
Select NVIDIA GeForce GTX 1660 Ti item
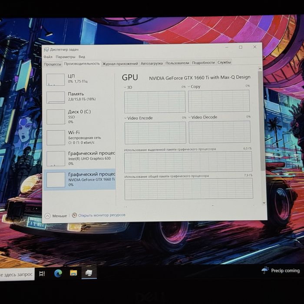click(79, 179)
